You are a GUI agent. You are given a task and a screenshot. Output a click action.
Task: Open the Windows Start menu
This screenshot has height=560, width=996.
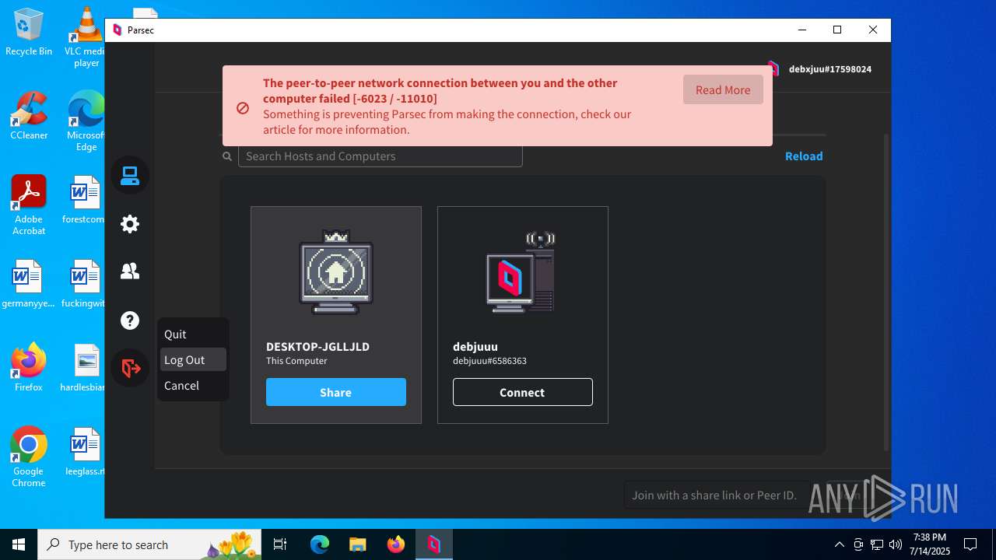coord(19,544)
